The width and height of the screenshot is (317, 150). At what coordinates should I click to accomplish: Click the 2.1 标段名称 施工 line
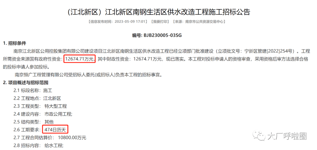(33, 90)
